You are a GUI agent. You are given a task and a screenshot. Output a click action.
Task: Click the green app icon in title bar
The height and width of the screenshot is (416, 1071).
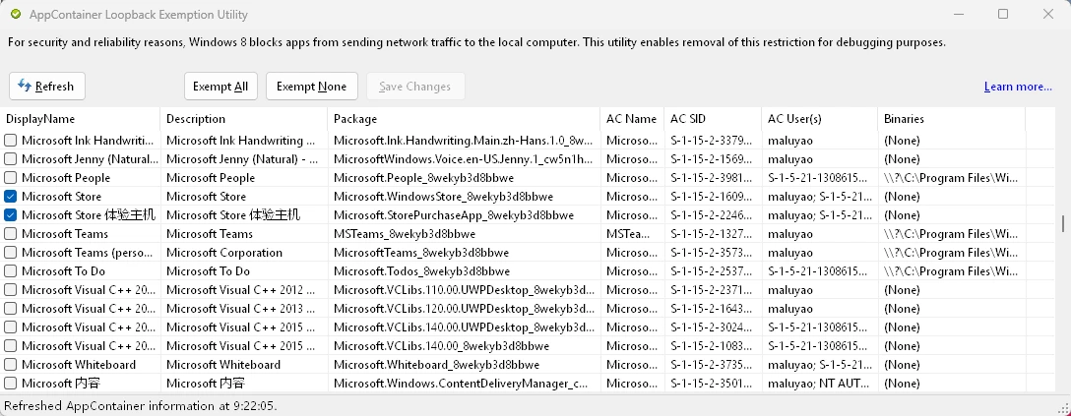[x=16, y=15]
